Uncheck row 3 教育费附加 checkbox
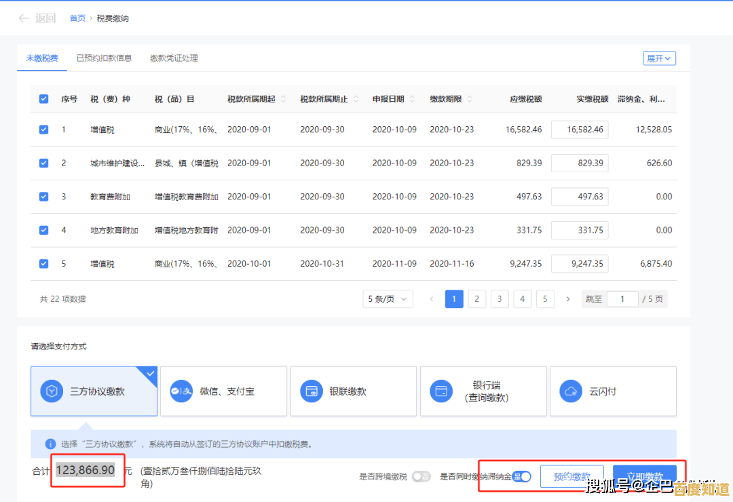This screenshot has width=733, height=502. pos(43,196)
